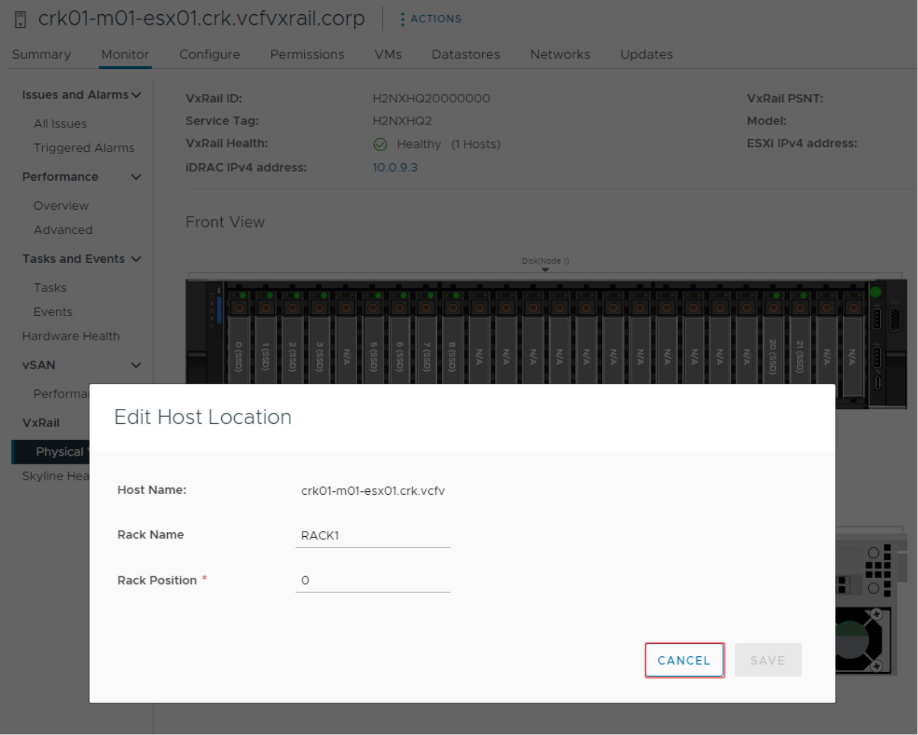The height and width of the screenshot is (735, 918).
Task: Open Hardware Health
Action: pos(71,336)
